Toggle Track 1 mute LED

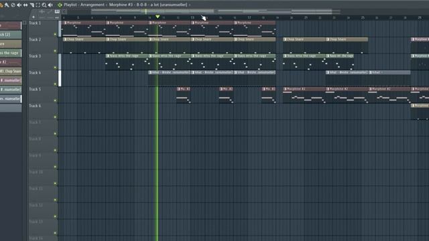coord(55,34)
